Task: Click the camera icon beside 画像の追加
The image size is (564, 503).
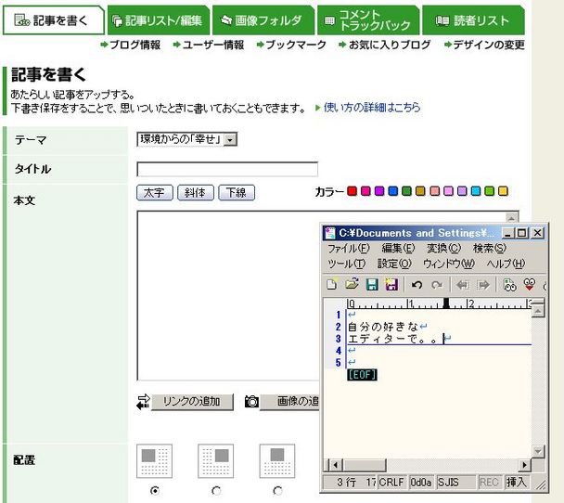Action: [251, 401]
